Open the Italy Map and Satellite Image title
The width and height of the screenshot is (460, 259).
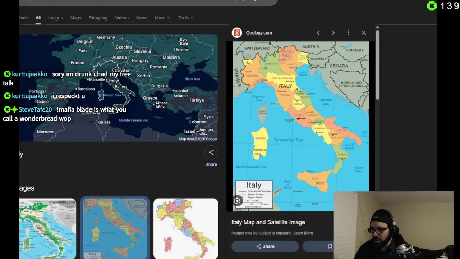point(268,222)
